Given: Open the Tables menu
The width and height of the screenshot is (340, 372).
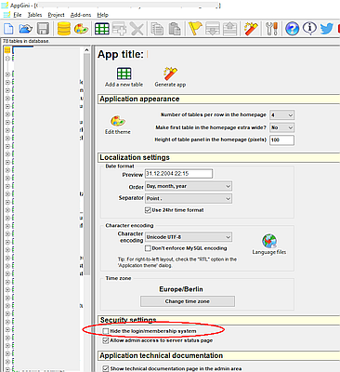Looking at the screenshot, I should (34, 15).
